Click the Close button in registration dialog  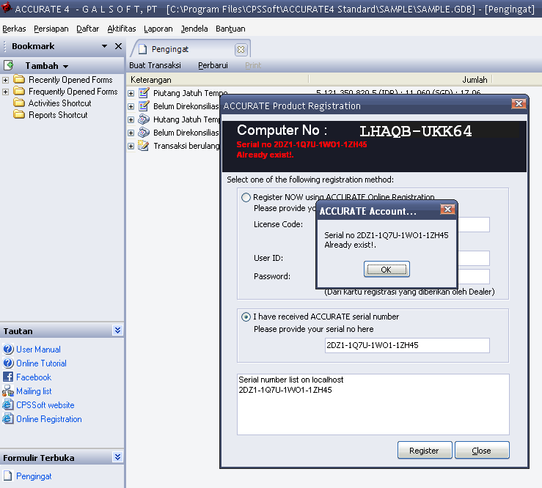(x=482, y=450)
